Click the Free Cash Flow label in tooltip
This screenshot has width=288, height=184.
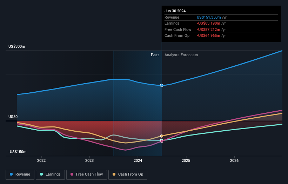(178, 29)
